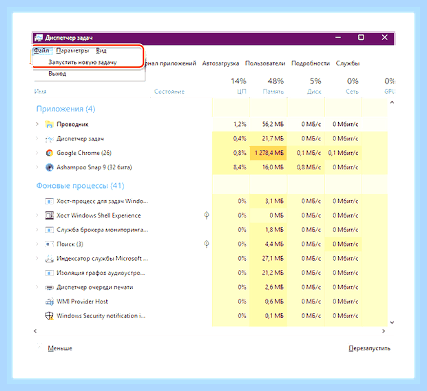
Task: Select the Приложения (4) group heading
Action: 66,109
